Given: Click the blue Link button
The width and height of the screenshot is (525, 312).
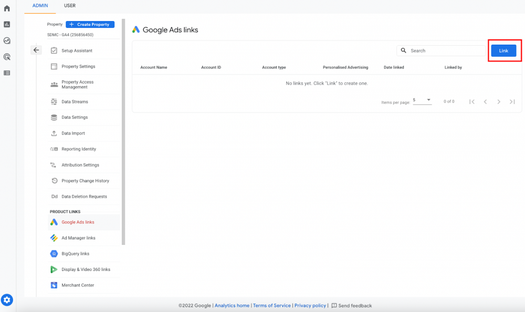Looking at the screenshot, I should click(503, 50).
